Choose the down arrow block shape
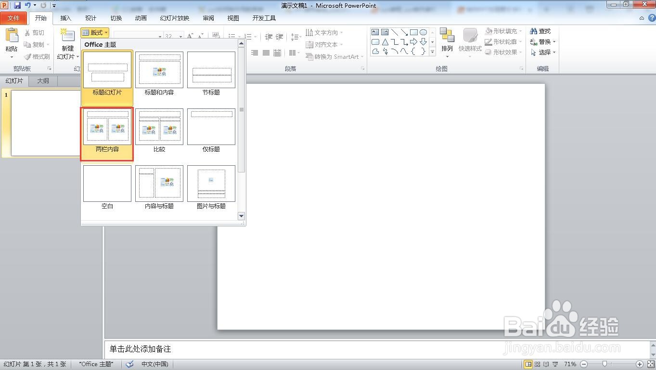The height and width of the screenshot is (370, 656). (x=423, y=42)
